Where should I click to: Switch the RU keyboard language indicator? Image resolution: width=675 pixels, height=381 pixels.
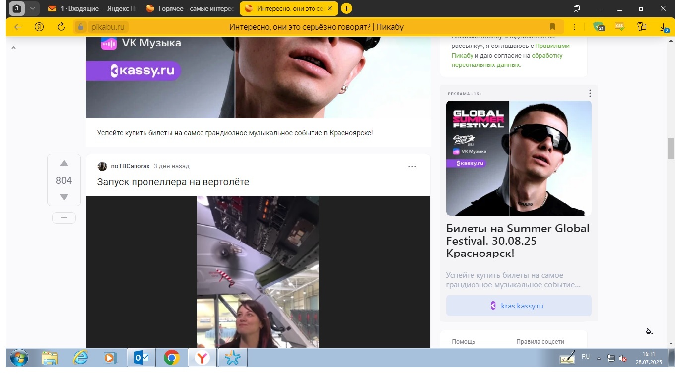tap(586, 357)
